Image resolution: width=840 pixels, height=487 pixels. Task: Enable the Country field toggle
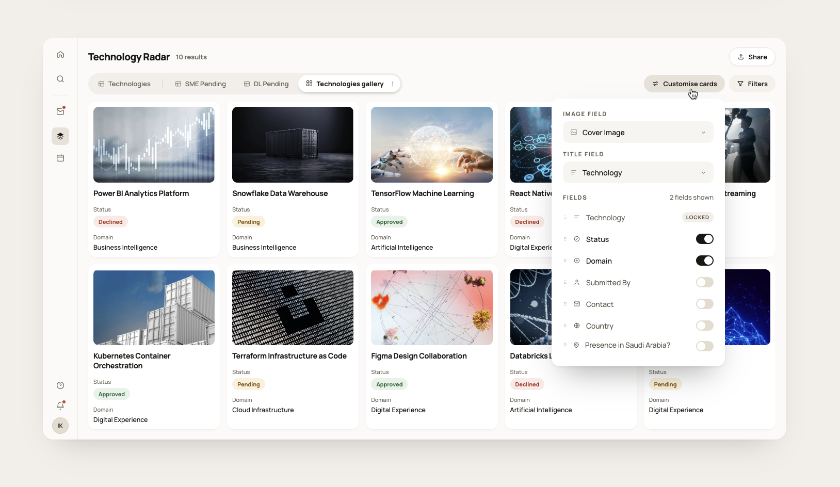tap(704, 326)
